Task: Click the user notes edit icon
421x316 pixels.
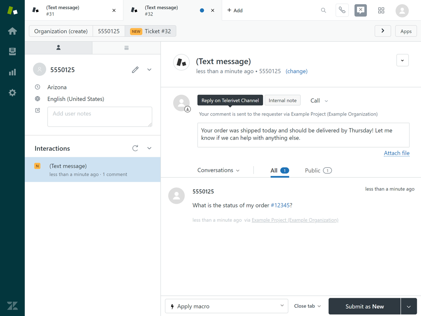Action: click(37, 110)
